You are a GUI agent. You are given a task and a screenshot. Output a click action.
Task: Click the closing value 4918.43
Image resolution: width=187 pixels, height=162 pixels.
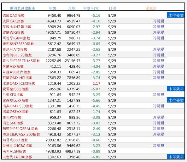point(54,134)
